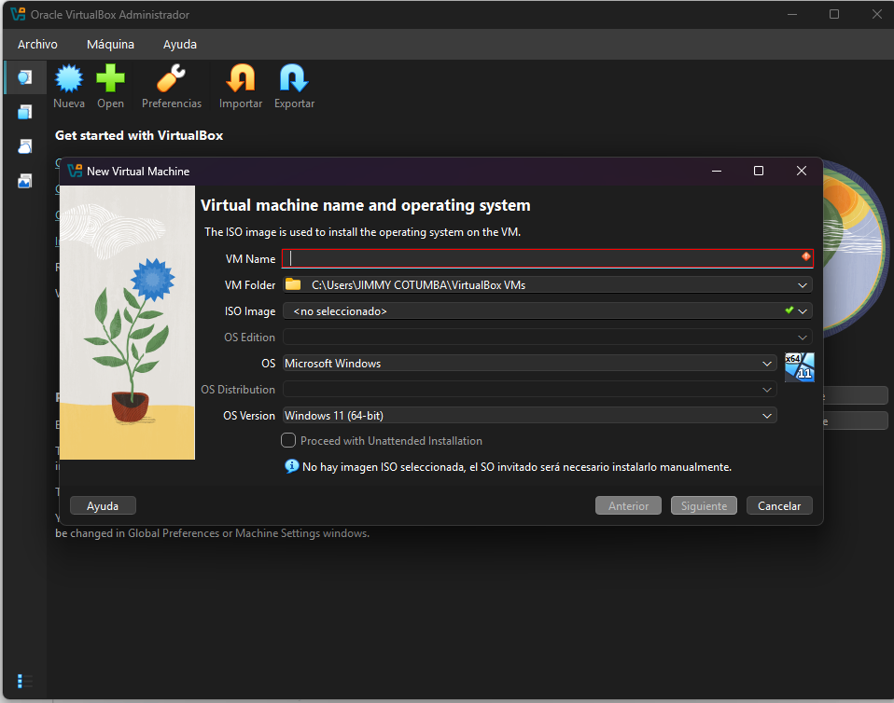Open the Máquina menu
This screenshot has height=703, width=894.
(x=111, y=44)
